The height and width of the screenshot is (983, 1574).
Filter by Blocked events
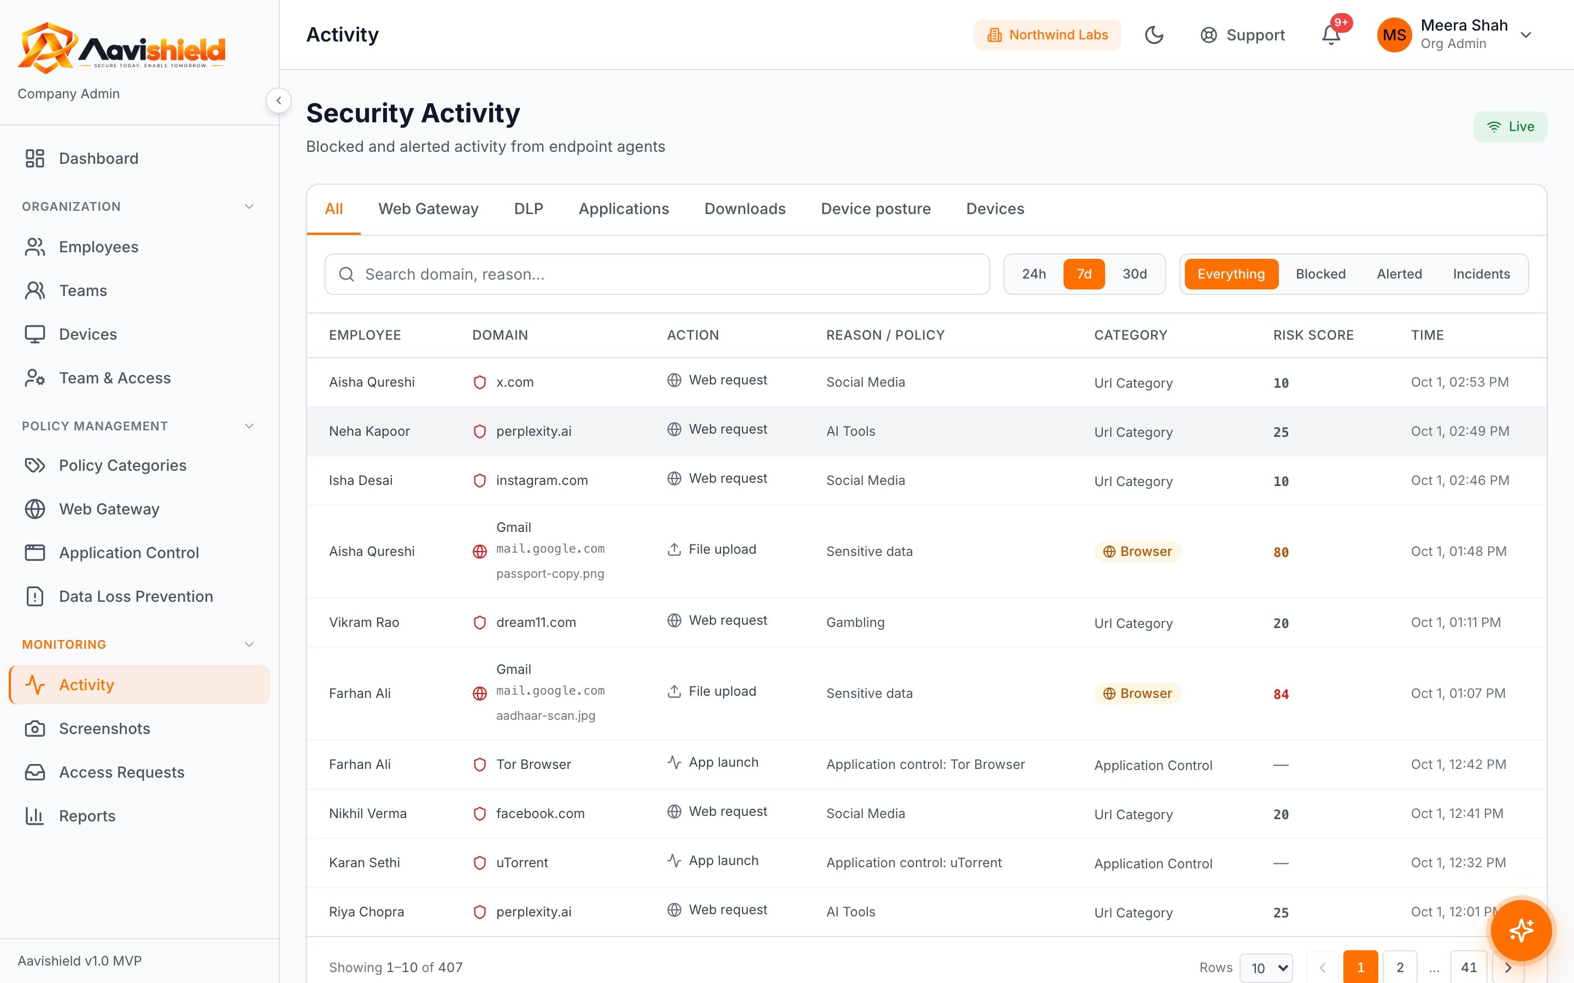[x=1320, y=274]
